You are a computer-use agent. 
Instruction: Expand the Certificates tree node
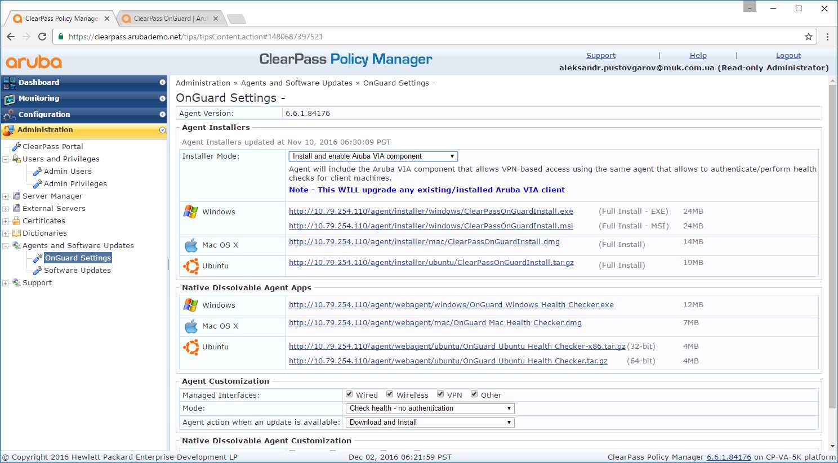(6, 221)
